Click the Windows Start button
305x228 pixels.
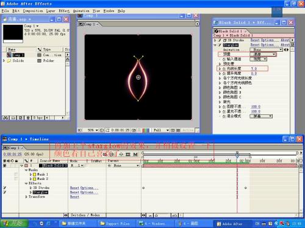(x=14, y=223)
